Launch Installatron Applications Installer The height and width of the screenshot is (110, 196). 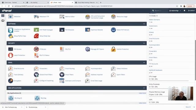point(11,30)
